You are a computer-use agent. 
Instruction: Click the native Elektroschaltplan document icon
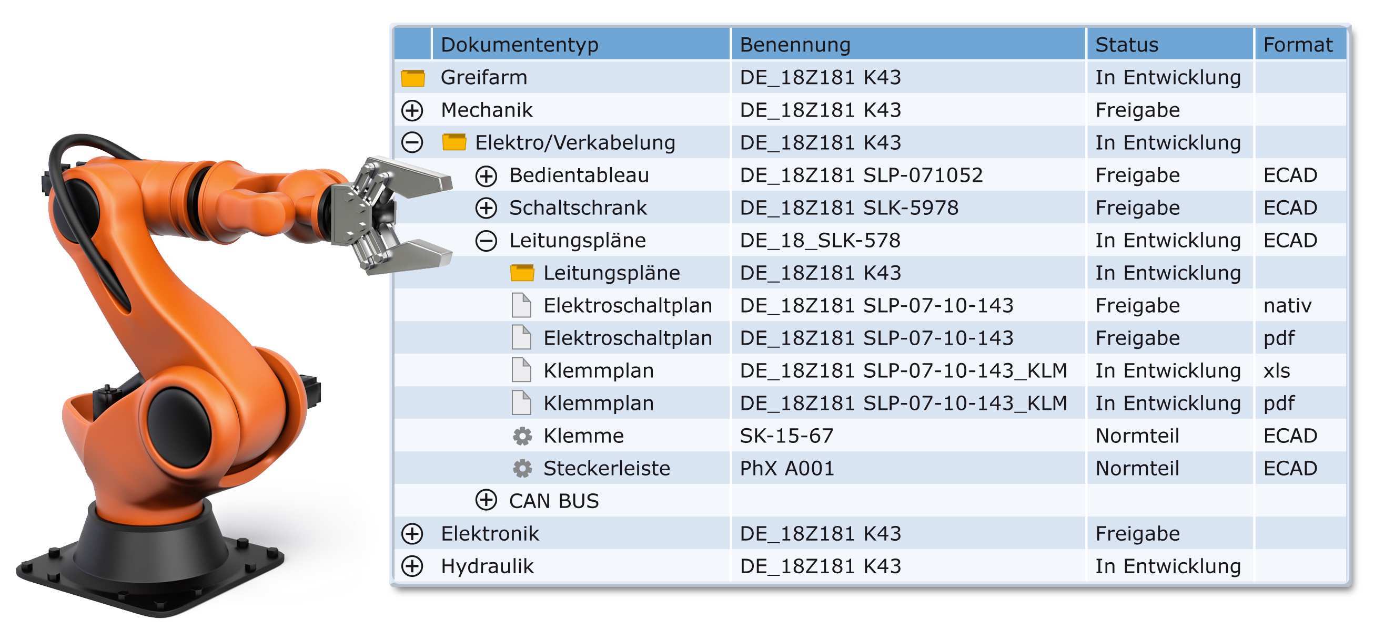(521, 306)
